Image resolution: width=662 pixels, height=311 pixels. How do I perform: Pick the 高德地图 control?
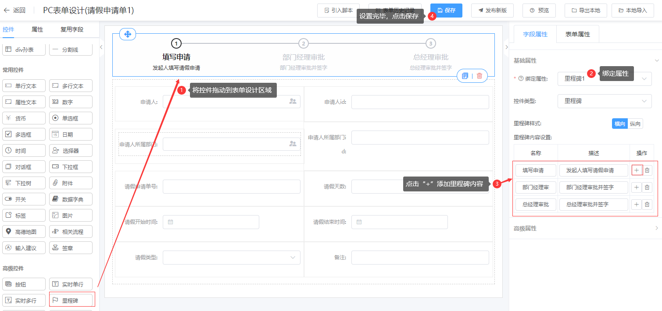click(24, 232)
